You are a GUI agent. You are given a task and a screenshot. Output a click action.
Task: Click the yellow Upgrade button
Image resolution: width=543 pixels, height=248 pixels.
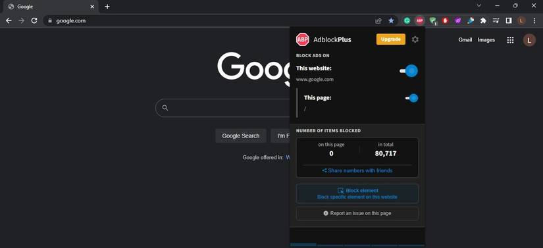(390, 39)
